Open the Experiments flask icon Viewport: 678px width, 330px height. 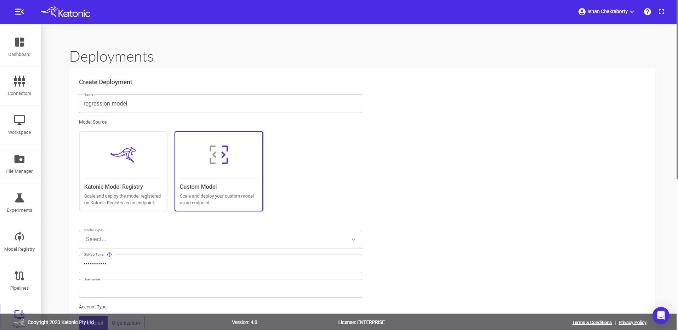tap(19, 198)
